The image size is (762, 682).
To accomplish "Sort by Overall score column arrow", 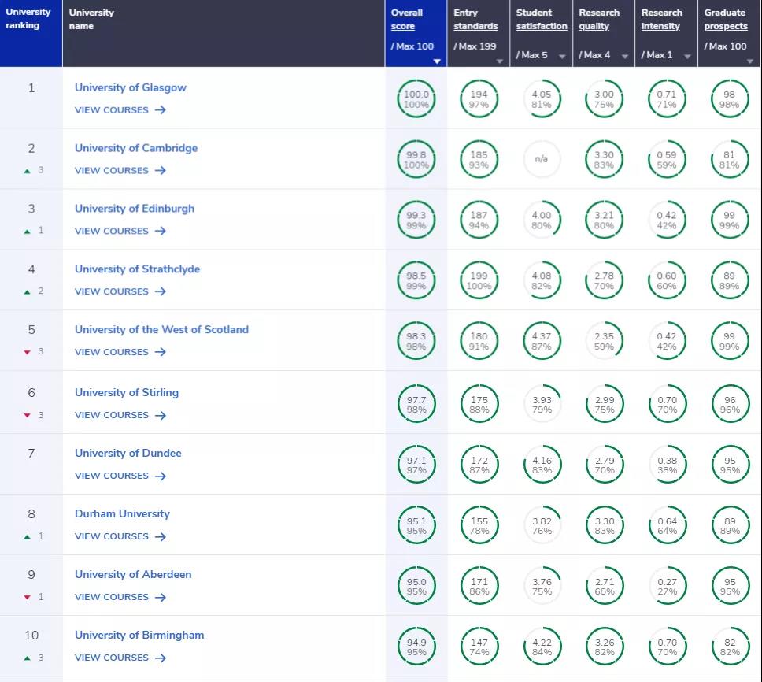I will [437, 61].
